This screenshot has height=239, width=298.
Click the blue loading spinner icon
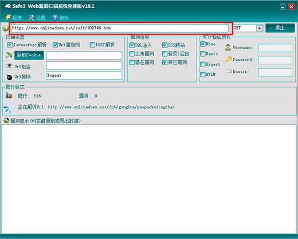tap(10, 107)
